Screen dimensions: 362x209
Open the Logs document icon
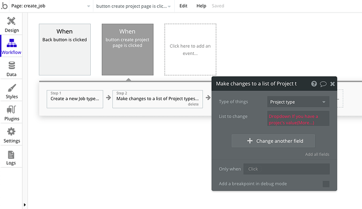coord(11,155)
